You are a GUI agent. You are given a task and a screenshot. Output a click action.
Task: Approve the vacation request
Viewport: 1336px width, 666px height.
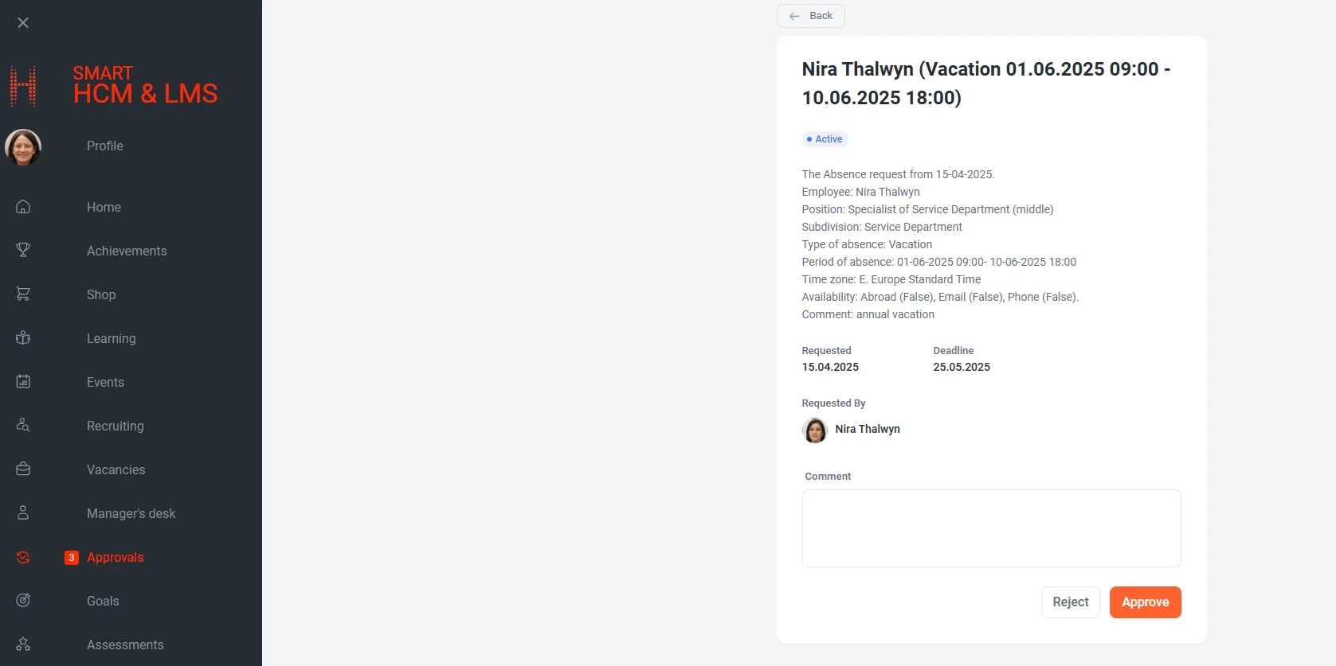1145,602
